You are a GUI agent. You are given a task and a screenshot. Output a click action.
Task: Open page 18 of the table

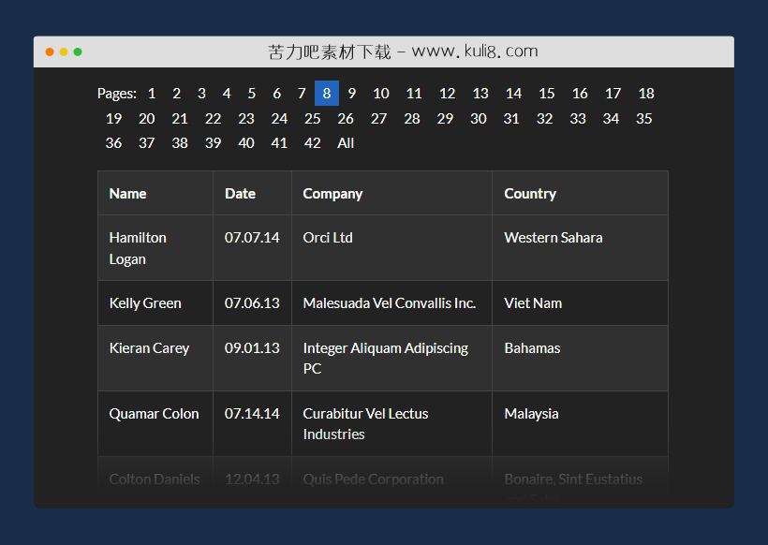pos(646,94)
